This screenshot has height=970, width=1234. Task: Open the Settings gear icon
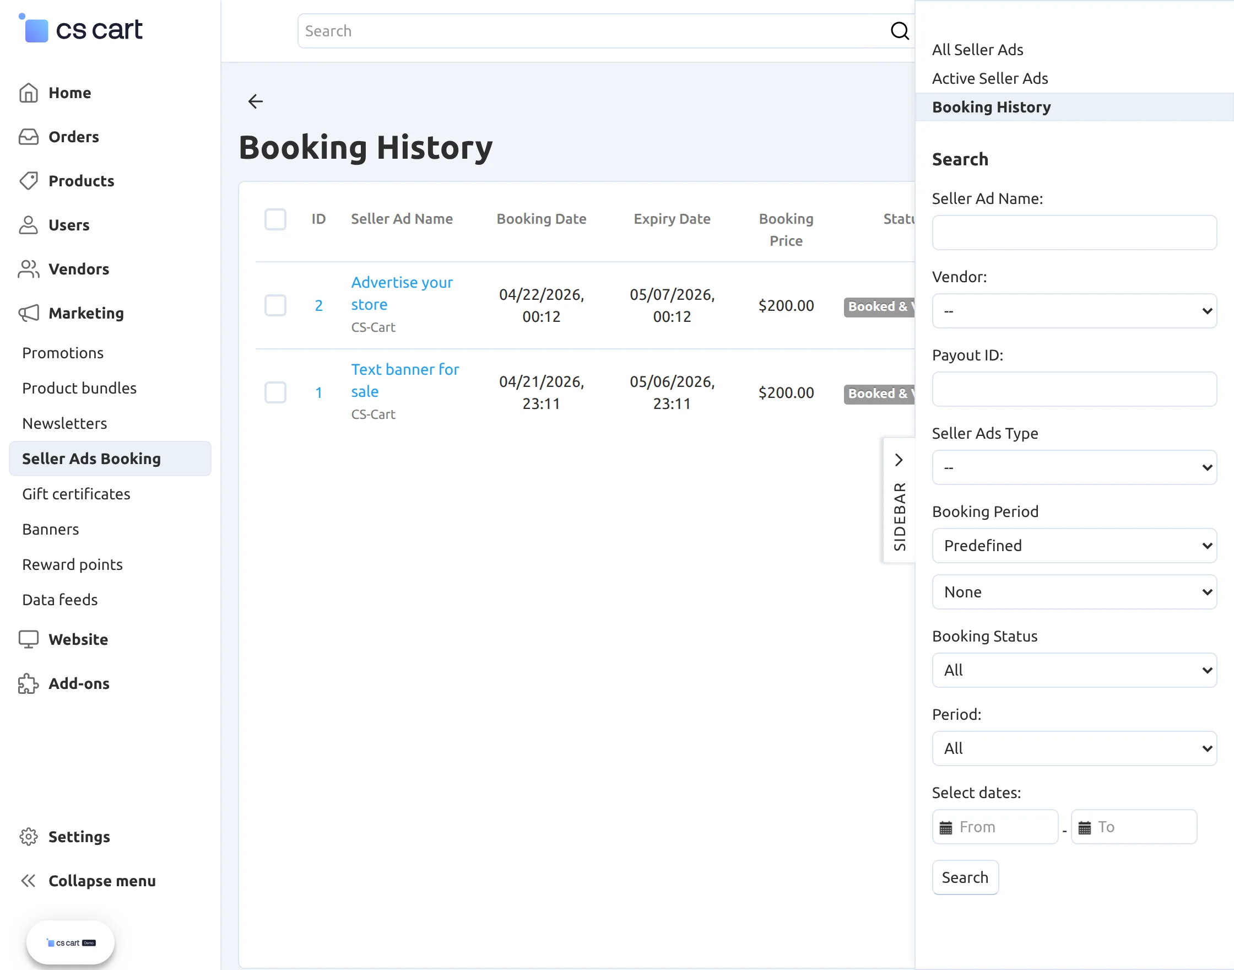coord(29,837)
